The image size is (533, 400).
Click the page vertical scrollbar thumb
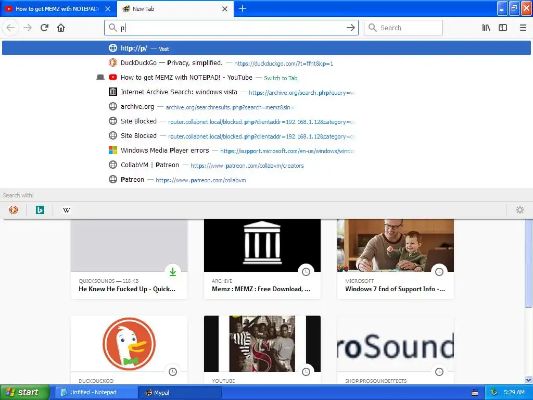(529, 262)
